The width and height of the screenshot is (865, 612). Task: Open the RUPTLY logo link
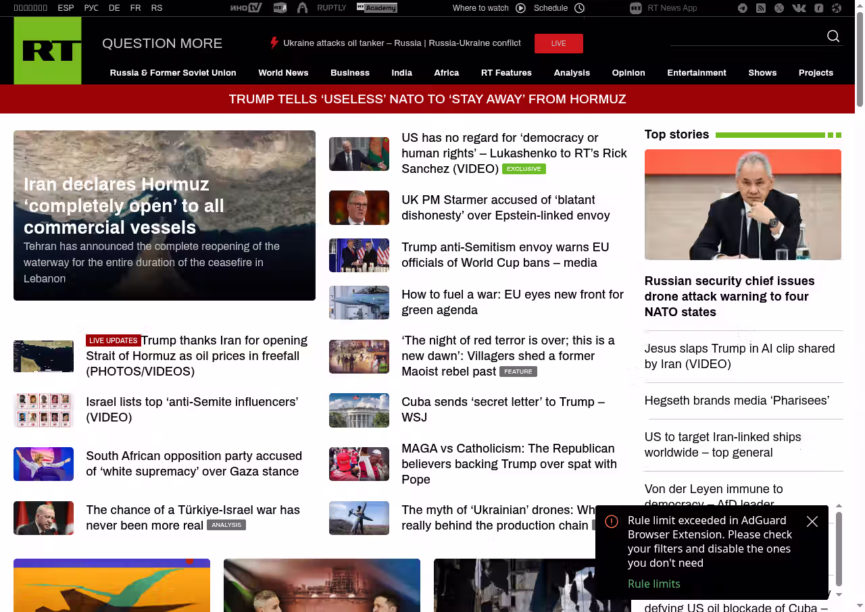pos(331,8)
